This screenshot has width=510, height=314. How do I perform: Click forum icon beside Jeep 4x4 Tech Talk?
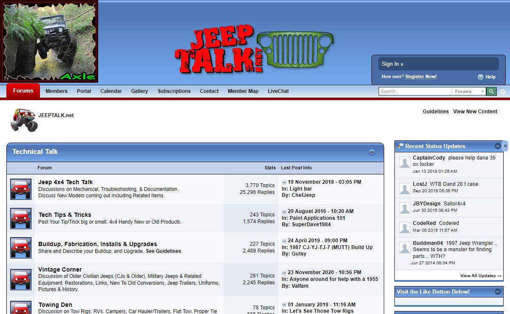click(21, 189)
